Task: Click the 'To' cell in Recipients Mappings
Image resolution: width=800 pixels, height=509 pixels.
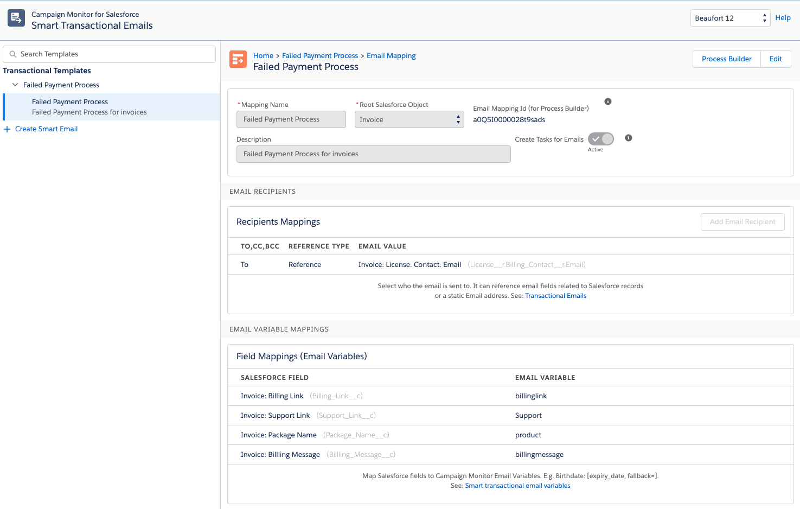Action: (x=245, y=265)
